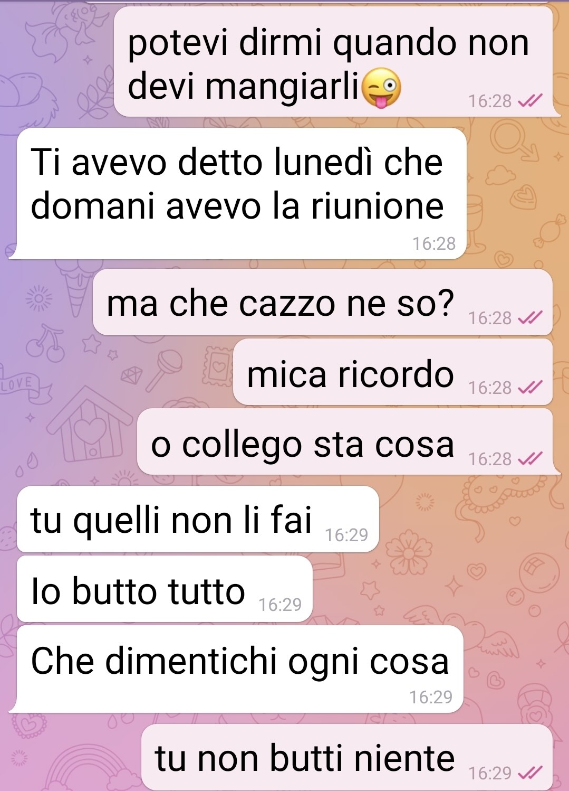Screen dimensions: 569x791
Task: Tap read checkmarks on 'potevi dirmi' message
Action: coord(531,101)
